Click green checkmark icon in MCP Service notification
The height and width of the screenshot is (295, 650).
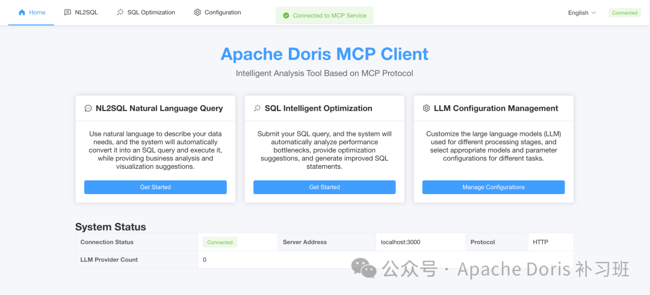click(x=286, y=16)
